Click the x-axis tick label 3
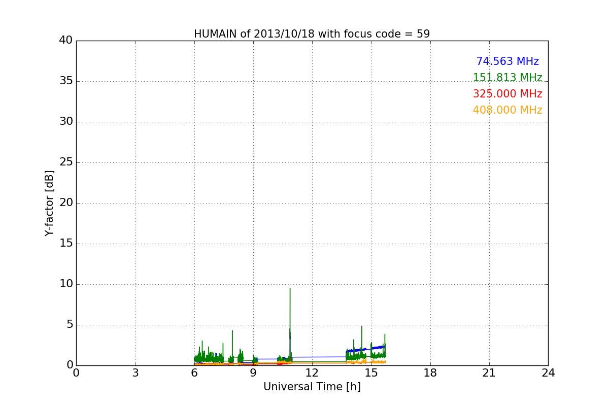Image resolution: width=609 pixels, height=406 pixels. click(135, 373)
